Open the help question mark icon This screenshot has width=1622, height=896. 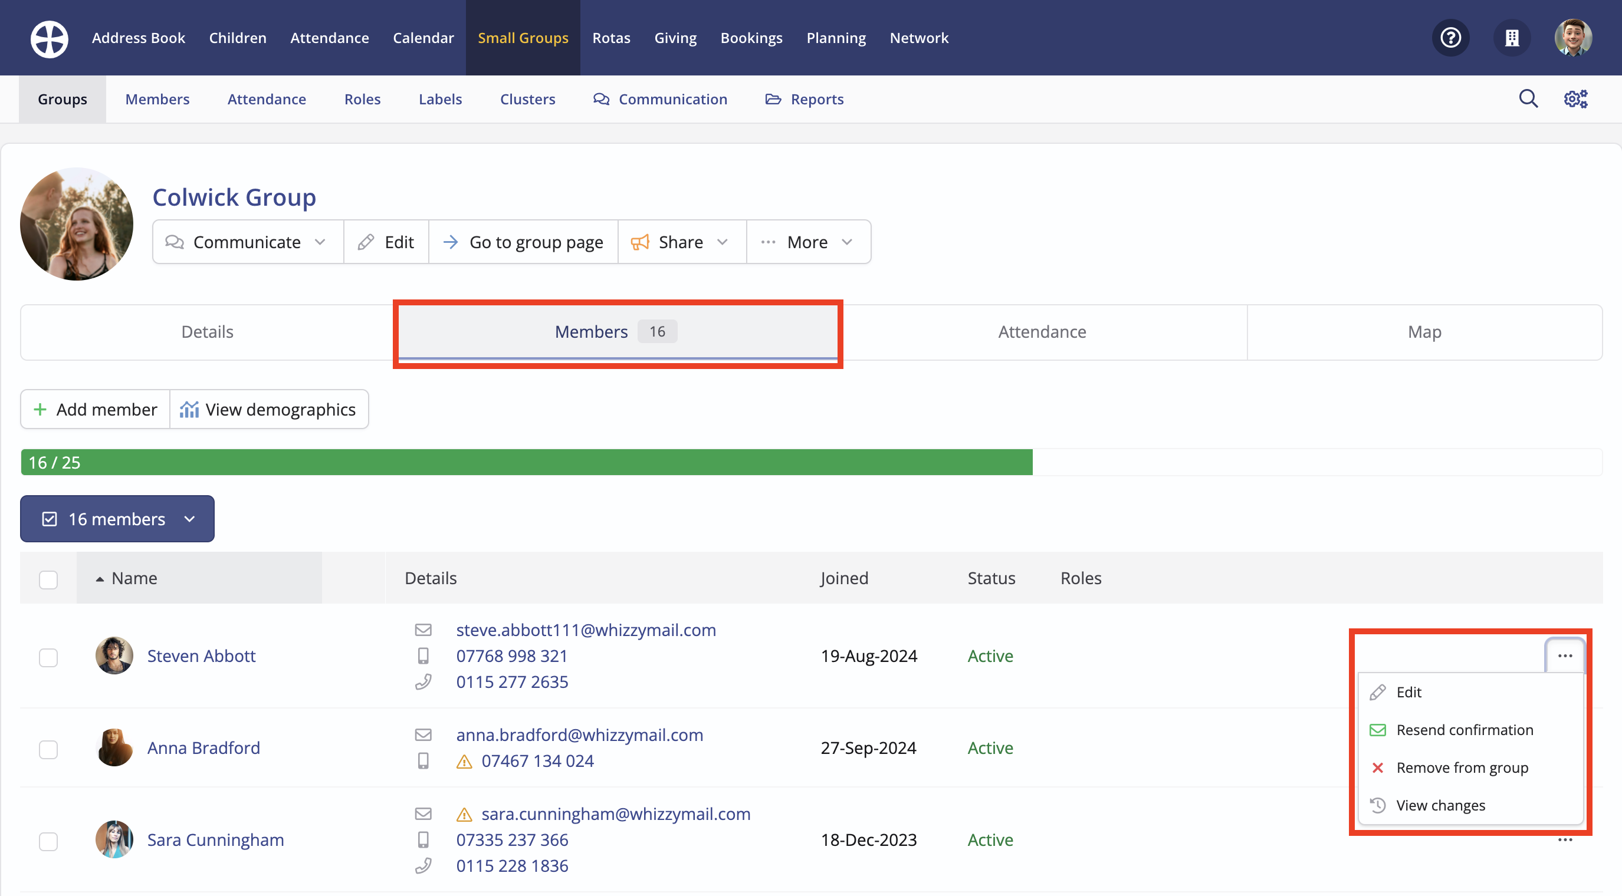tap(1451, 38)
